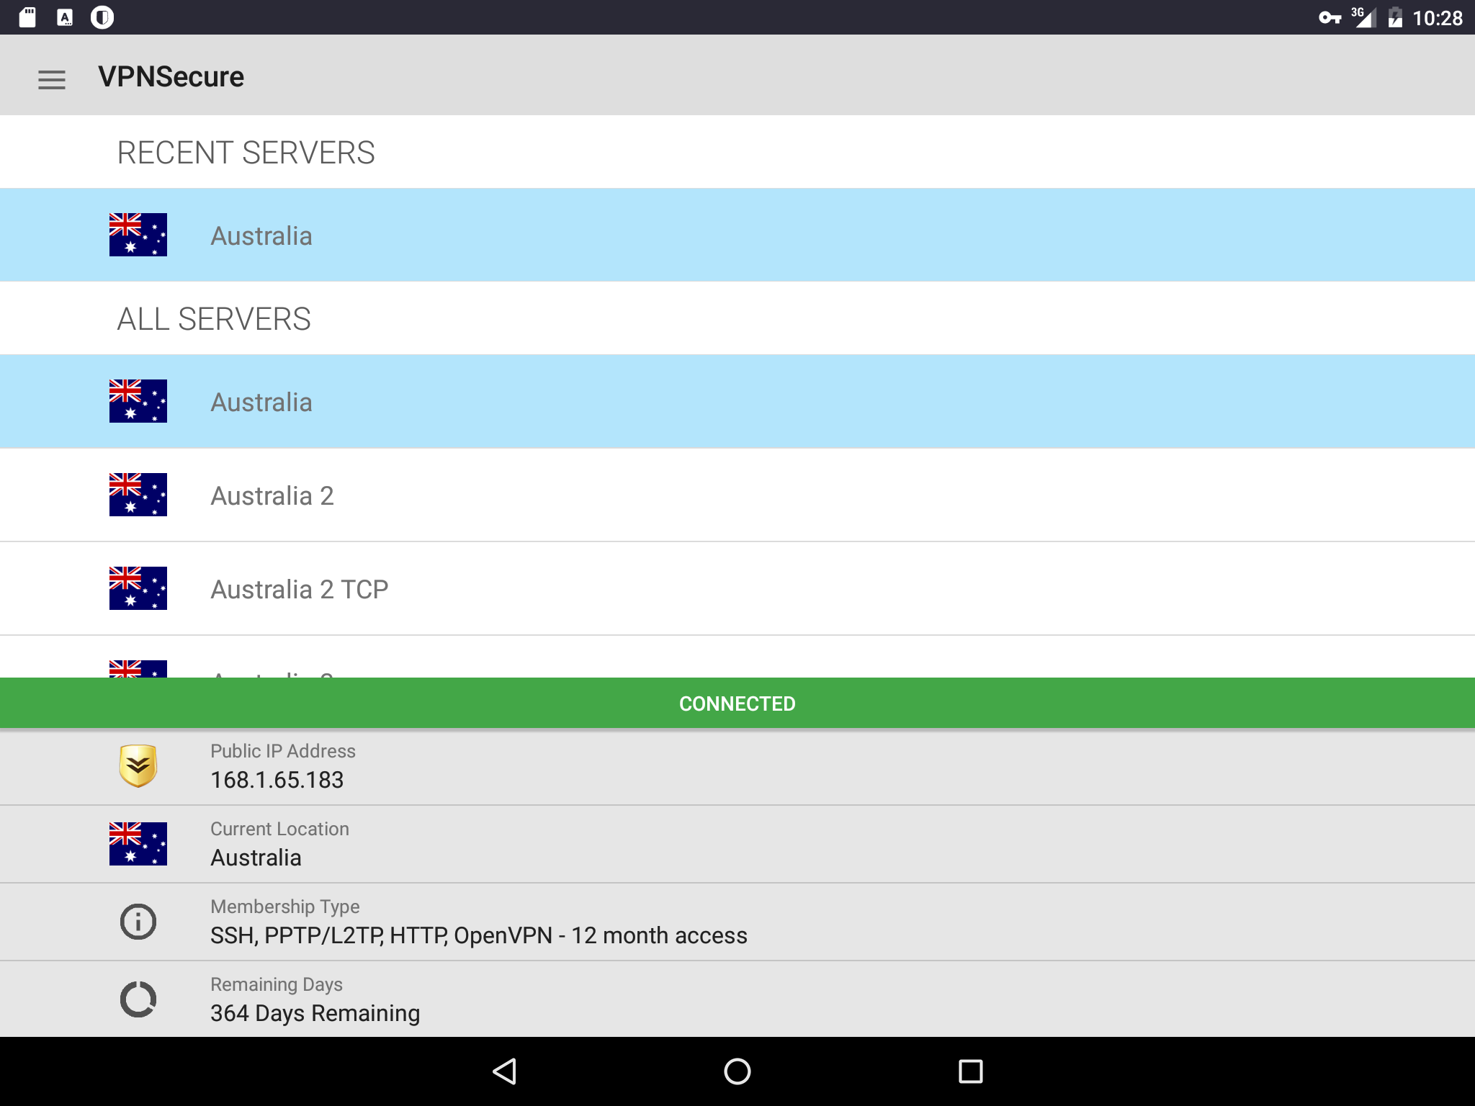Click the Current Location label
The image size is (1475, 1106).
279,829
